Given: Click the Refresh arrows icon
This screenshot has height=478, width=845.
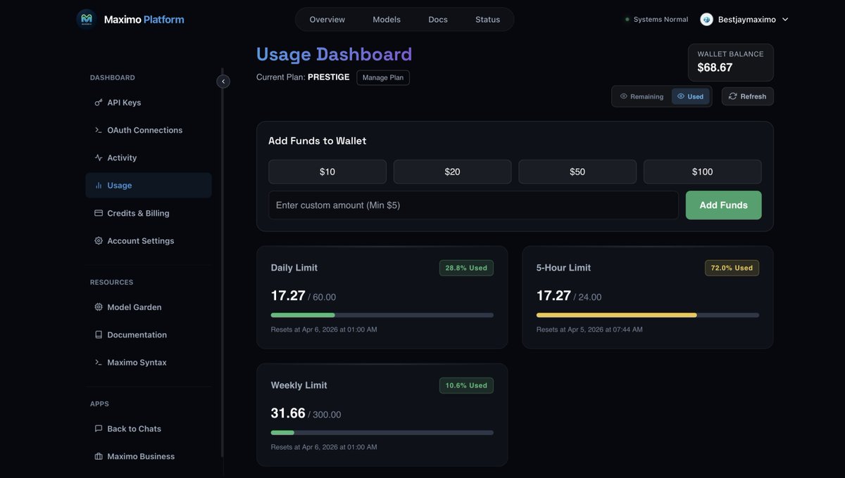Looking at the screenshot, I should pyautogui.click(x=733, y=96).
